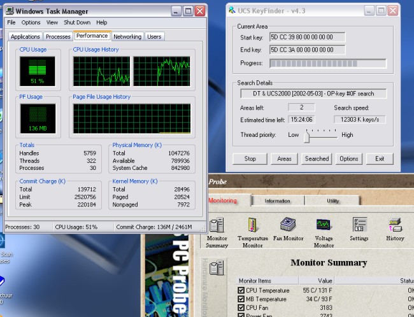The height and width of the screenshot is (317, 414).
Task: Switch to the Processes tab
Action: coord(58,37)
